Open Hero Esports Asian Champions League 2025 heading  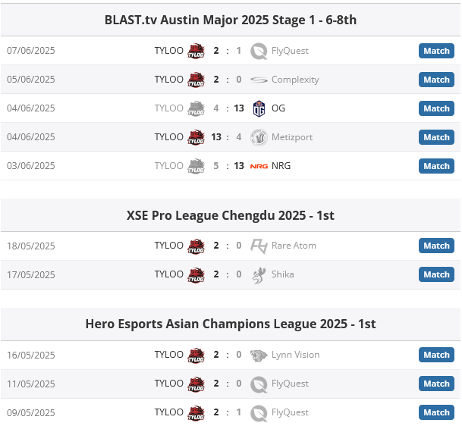click(x=231, y=324)
